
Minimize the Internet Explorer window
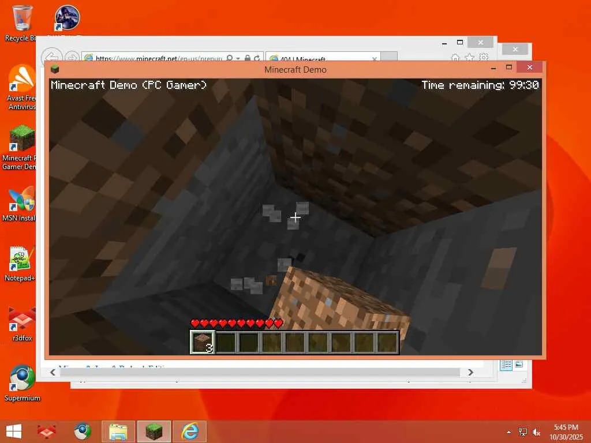(444, 43)
